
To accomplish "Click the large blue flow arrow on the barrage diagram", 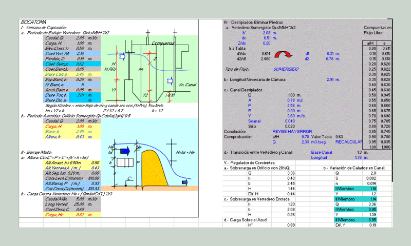I will coord(125,151).
